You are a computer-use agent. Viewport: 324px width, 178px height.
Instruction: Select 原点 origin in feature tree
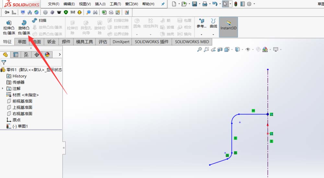[13, 120]
